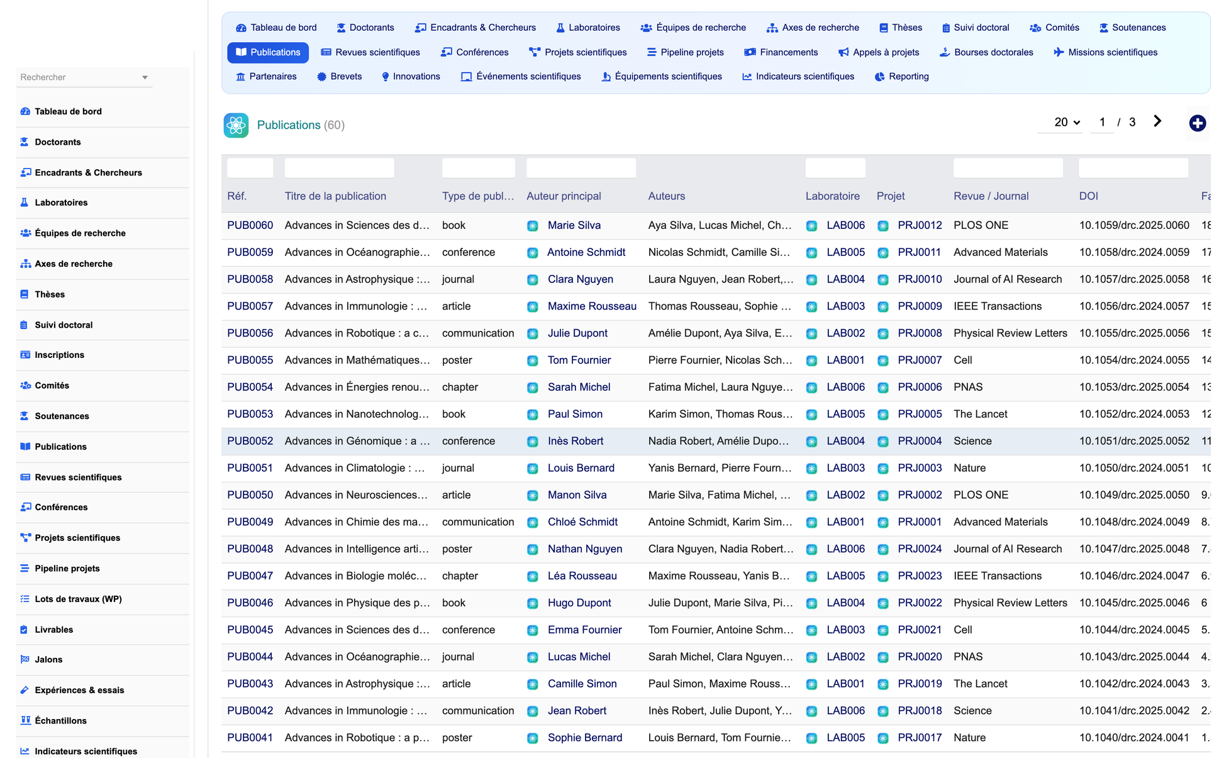
Task: Click 'Journal of AI Research' in PUB0048 row
Action: pos(1008,549)
